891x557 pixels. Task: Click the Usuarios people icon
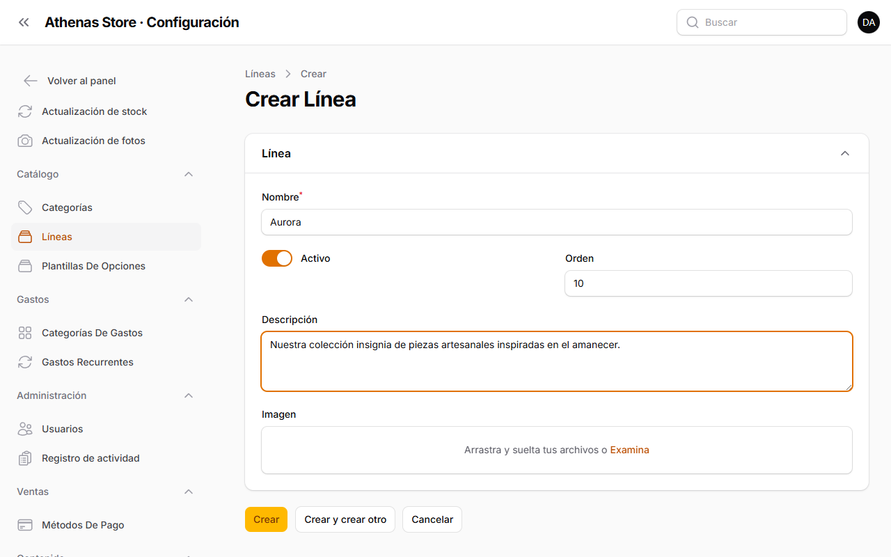tap(25, 429)
